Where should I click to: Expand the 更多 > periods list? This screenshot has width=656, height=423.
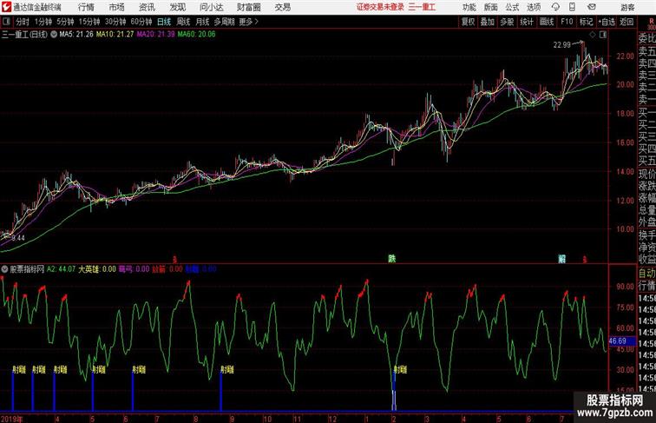pyautogui.click(x=248, y=22)
